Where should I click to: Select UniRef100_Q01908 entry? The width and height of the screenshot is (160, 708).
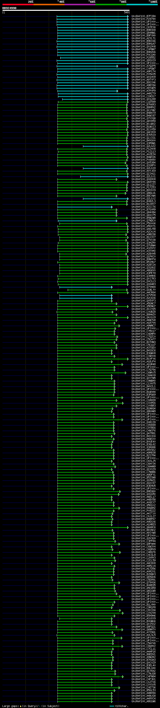(x=143, y=46)
